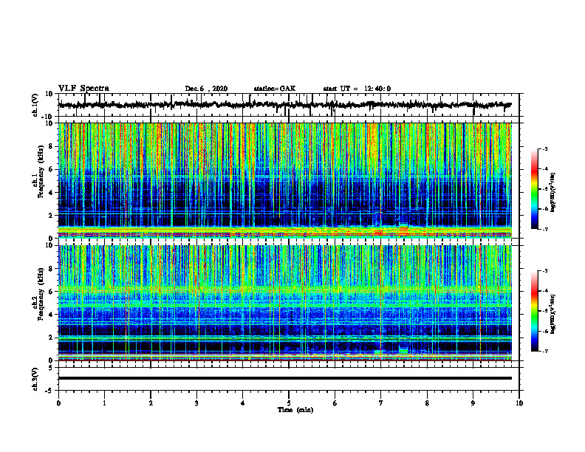
Task: Select the date text "Dec. 6, 2020"
Action: [x=206, y=89]
